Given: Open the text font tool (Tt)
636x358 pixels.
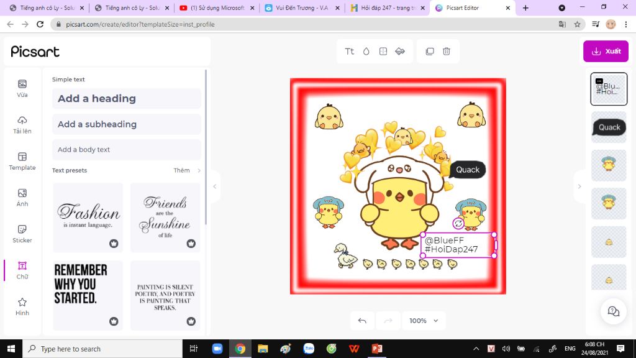Looking at the screenshot, I should pyautogui.click(x=349, y=51).
